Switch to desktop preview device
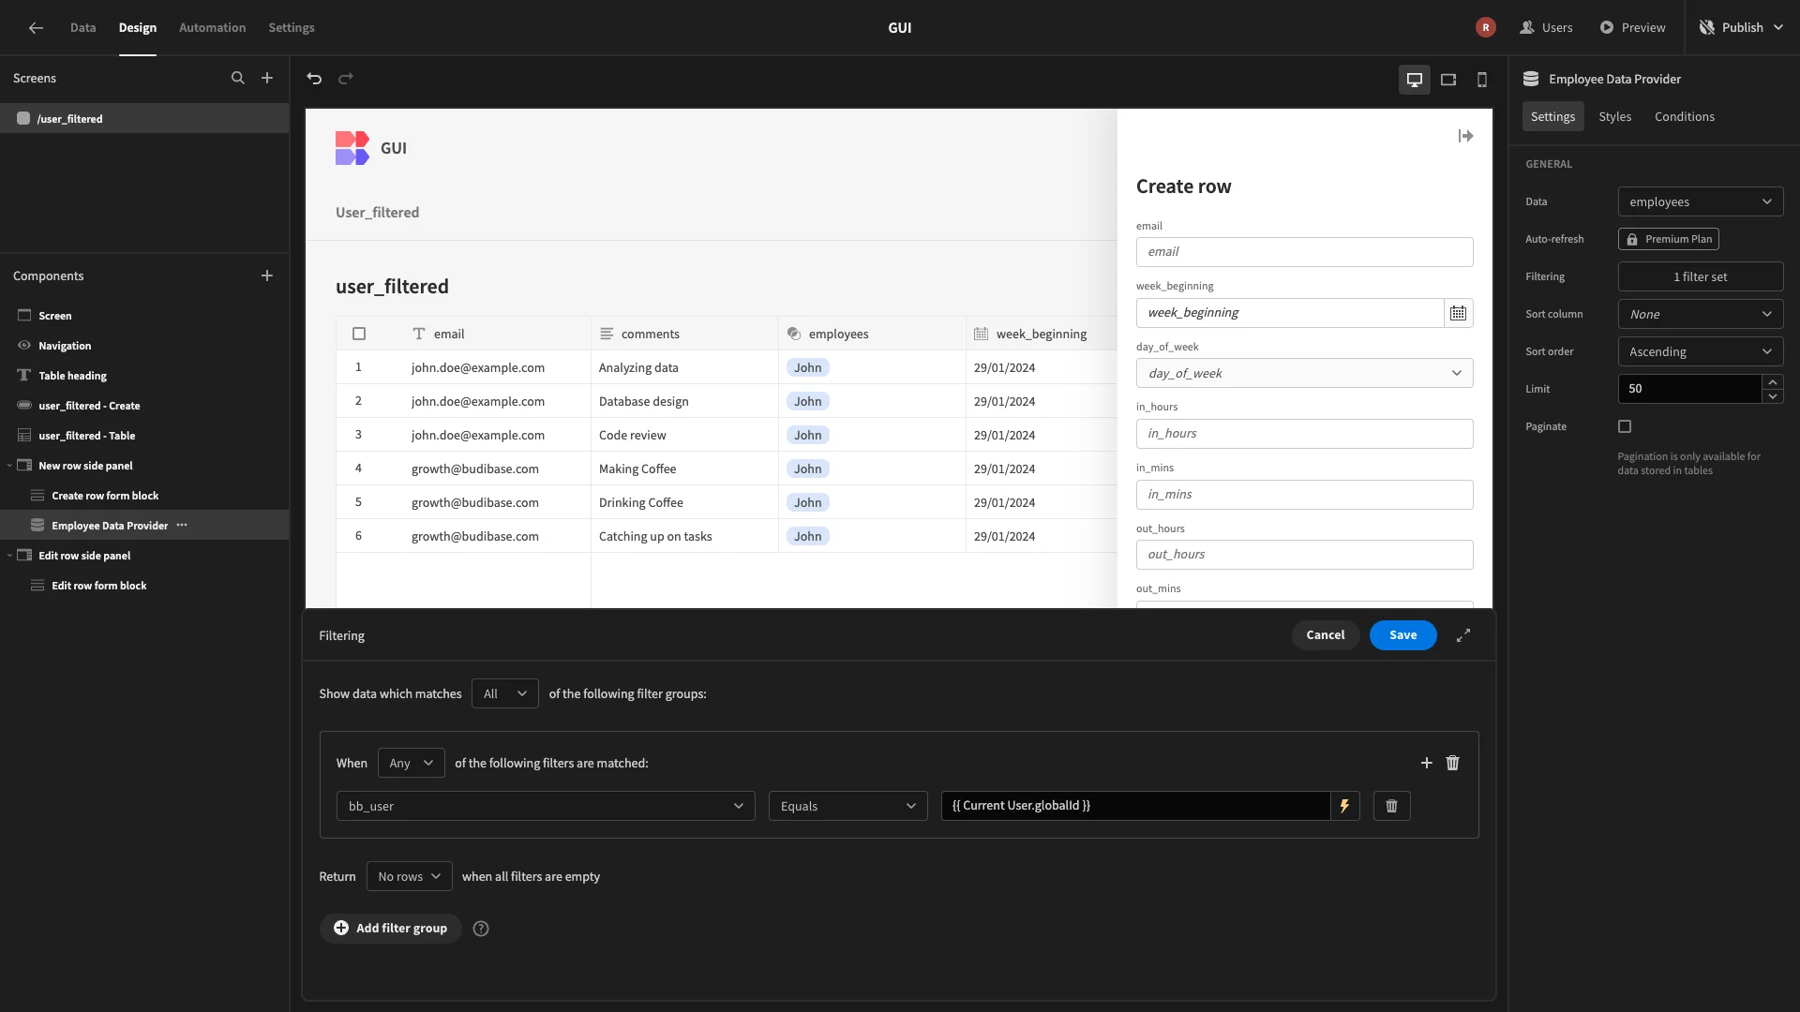Image resolution: width=1800 pixels, height=1012 pixels. coord(1415,80)
